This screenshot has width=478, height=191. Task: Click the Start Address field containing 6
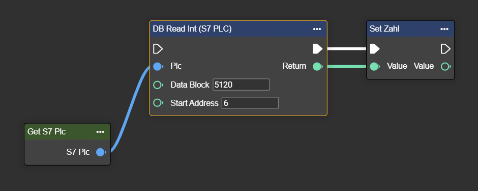click(x=250, y=103)
